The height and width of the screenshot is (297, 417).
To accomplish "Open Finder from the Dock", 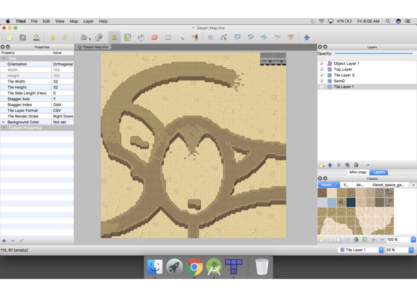I will point(155,266).
